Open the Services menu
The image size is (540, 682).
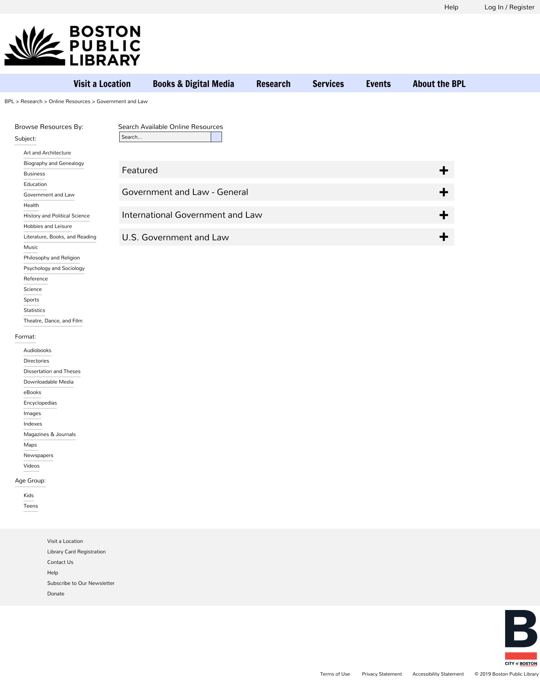[x=328, y=84]
